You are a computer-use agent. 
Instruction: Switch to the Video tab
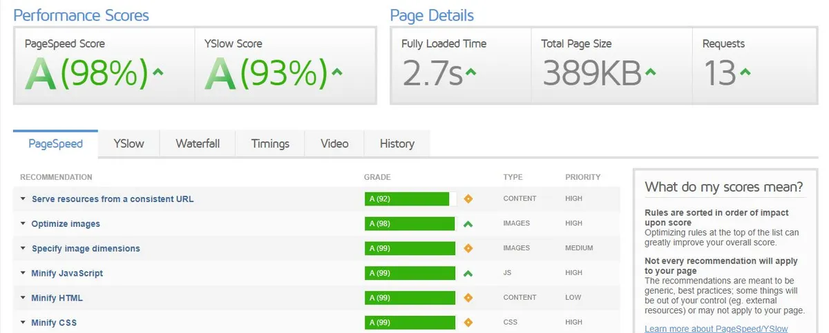(x=334, y=143)
